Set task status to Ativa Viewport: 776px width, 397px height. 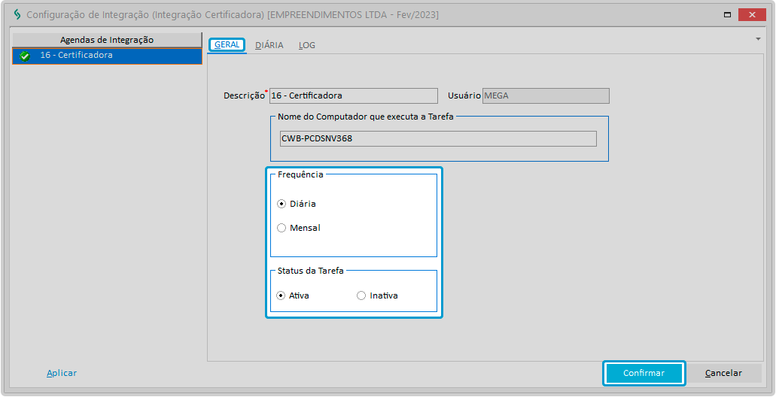tap(281, 295)
